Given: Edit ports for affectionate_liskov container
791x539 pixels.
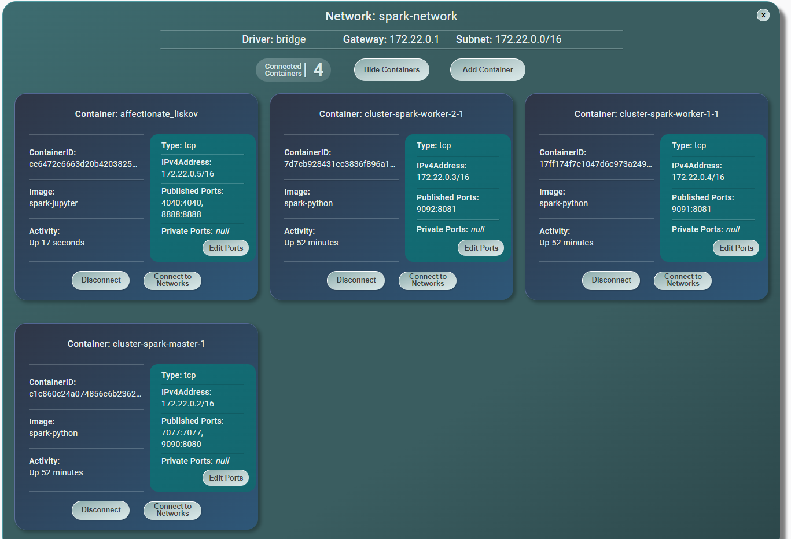Looking at the screenshot, I should click(x=226, y=248).
